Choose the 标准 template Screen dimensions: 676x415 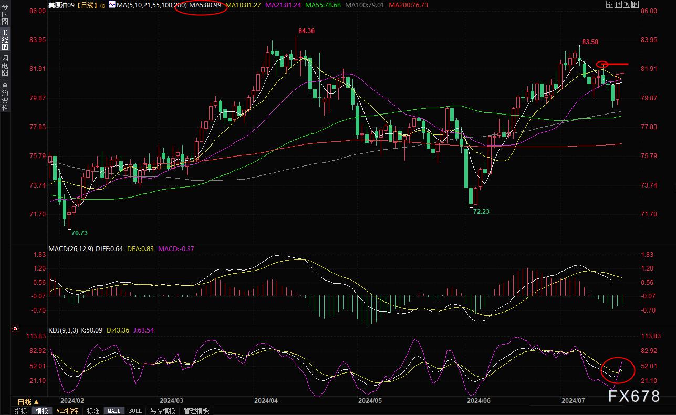tap(93, 411)
